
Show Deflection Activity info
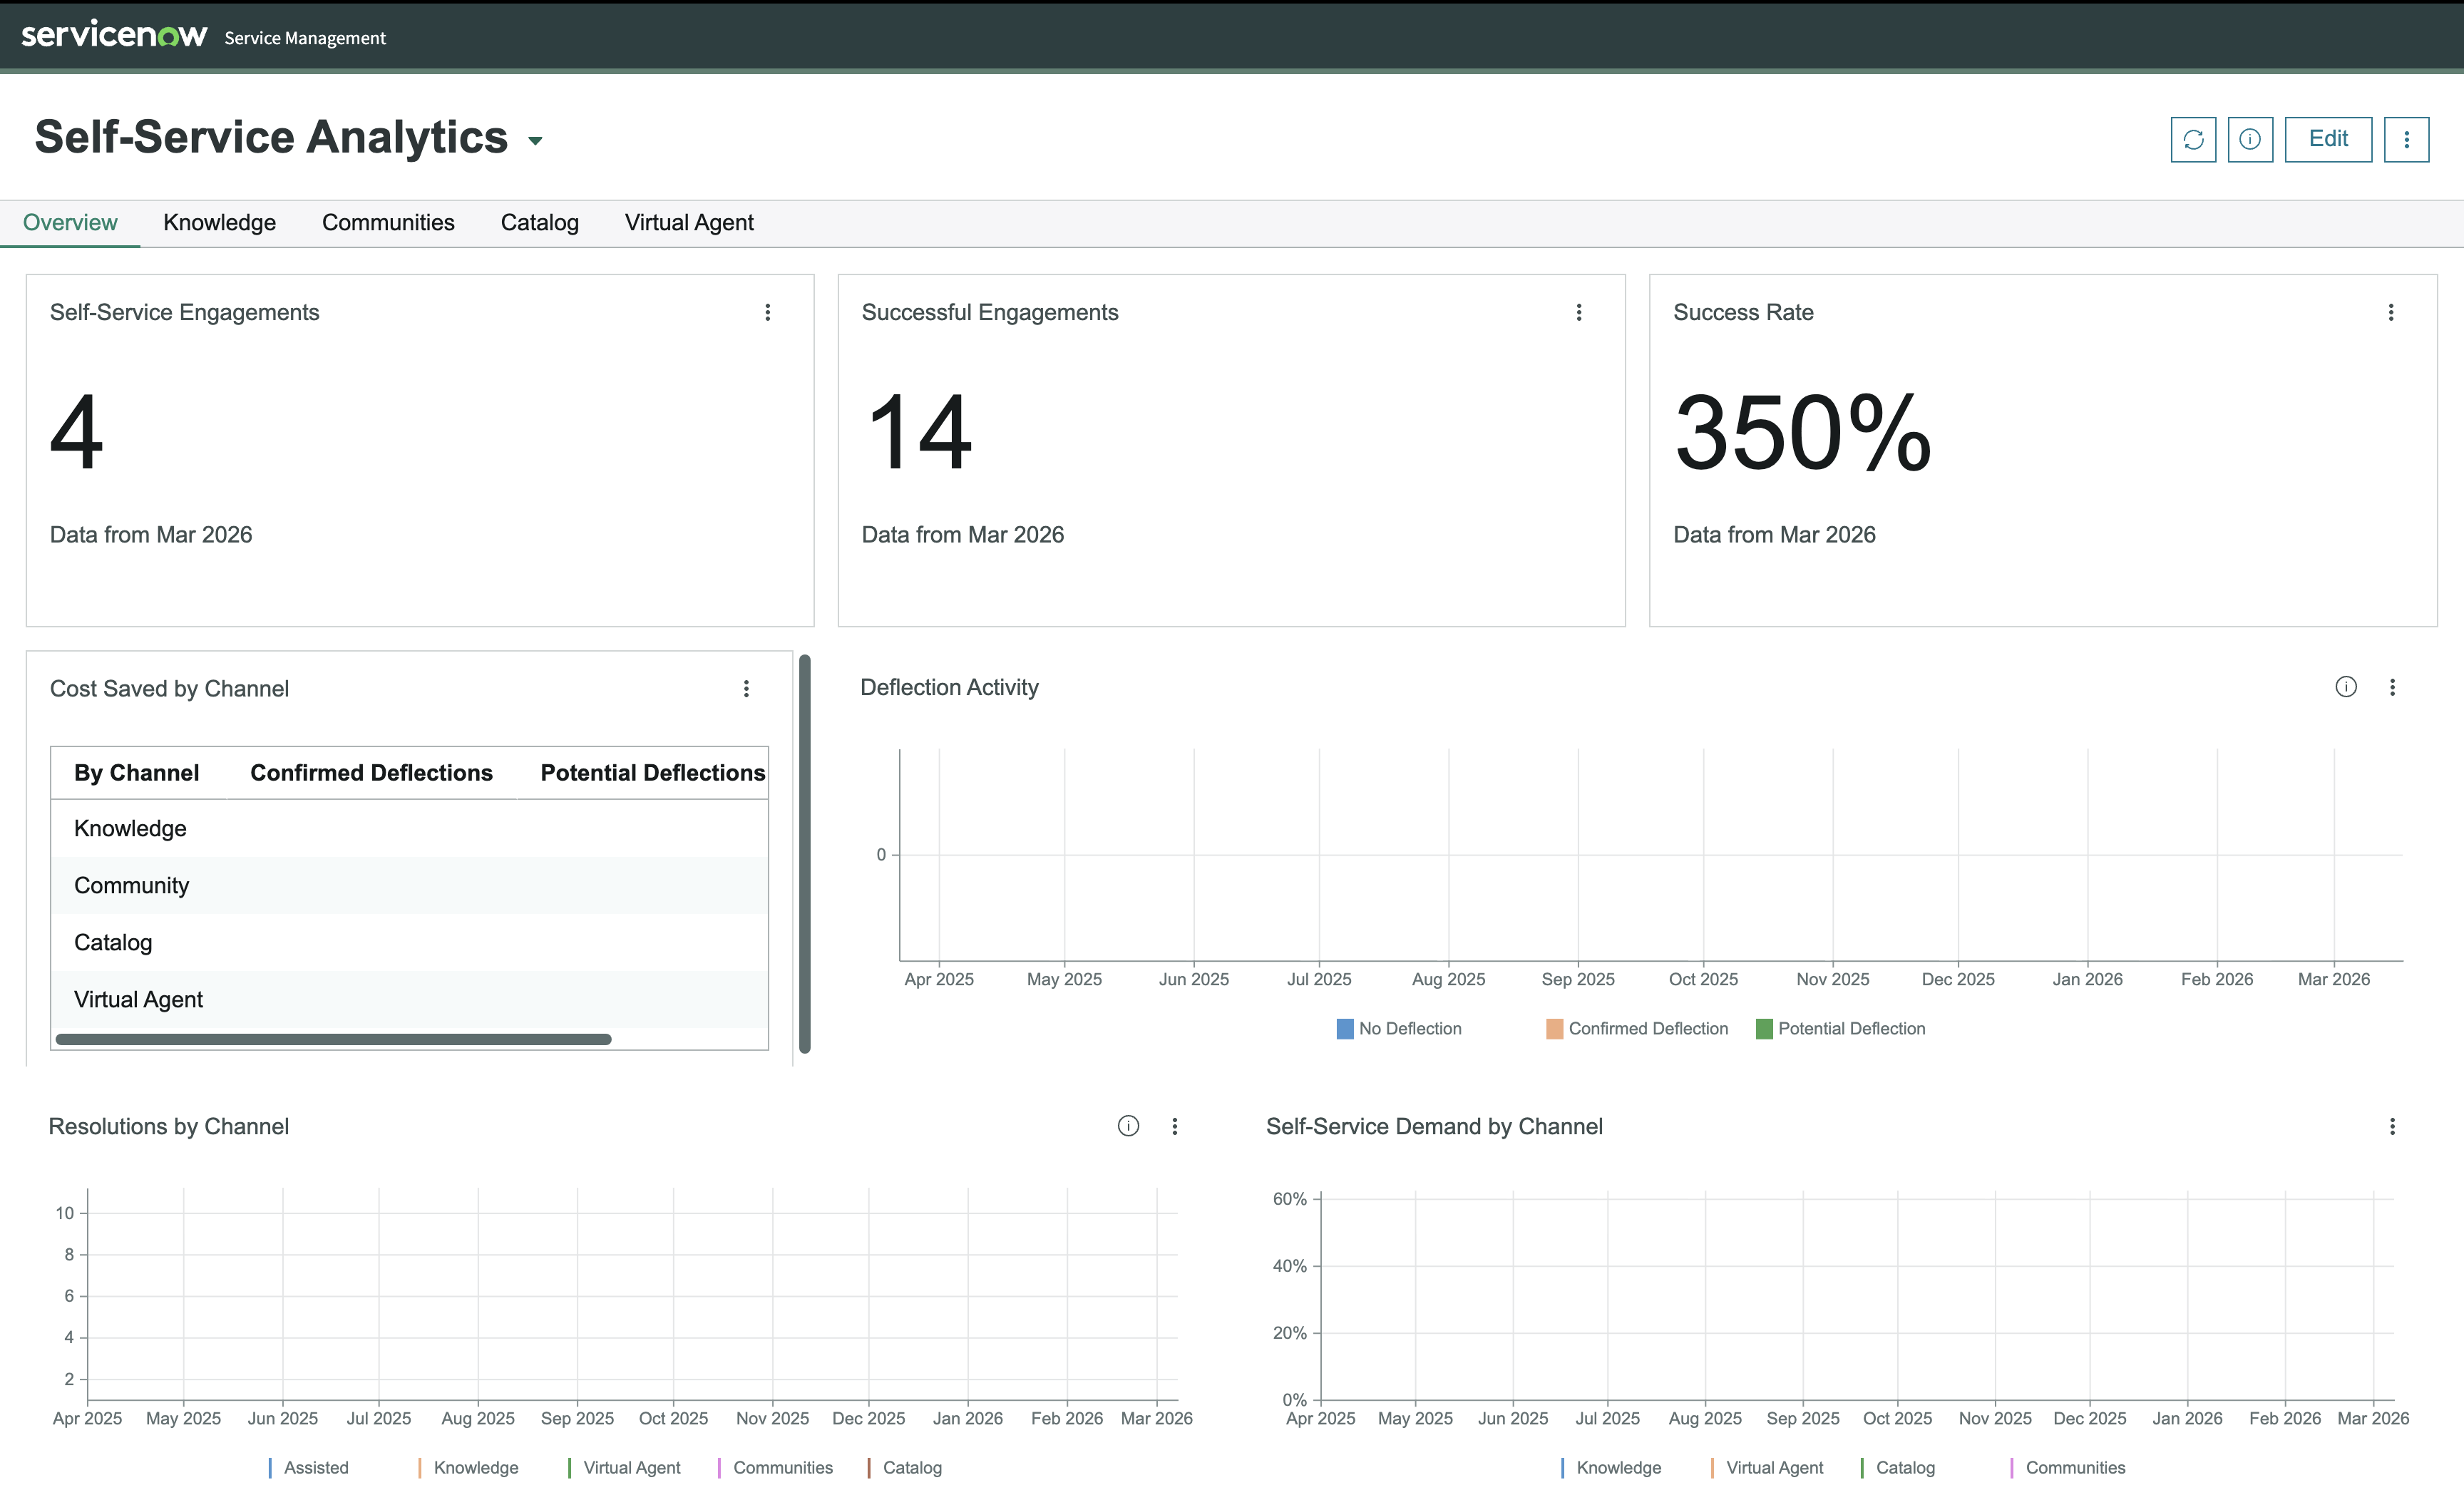(2346, 686)
